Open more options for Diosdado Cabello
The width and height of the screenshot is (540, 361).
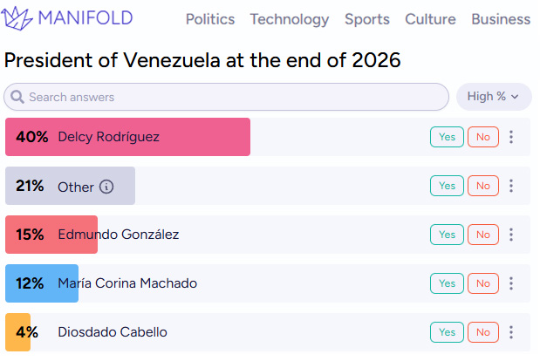[x=511, y=332]
